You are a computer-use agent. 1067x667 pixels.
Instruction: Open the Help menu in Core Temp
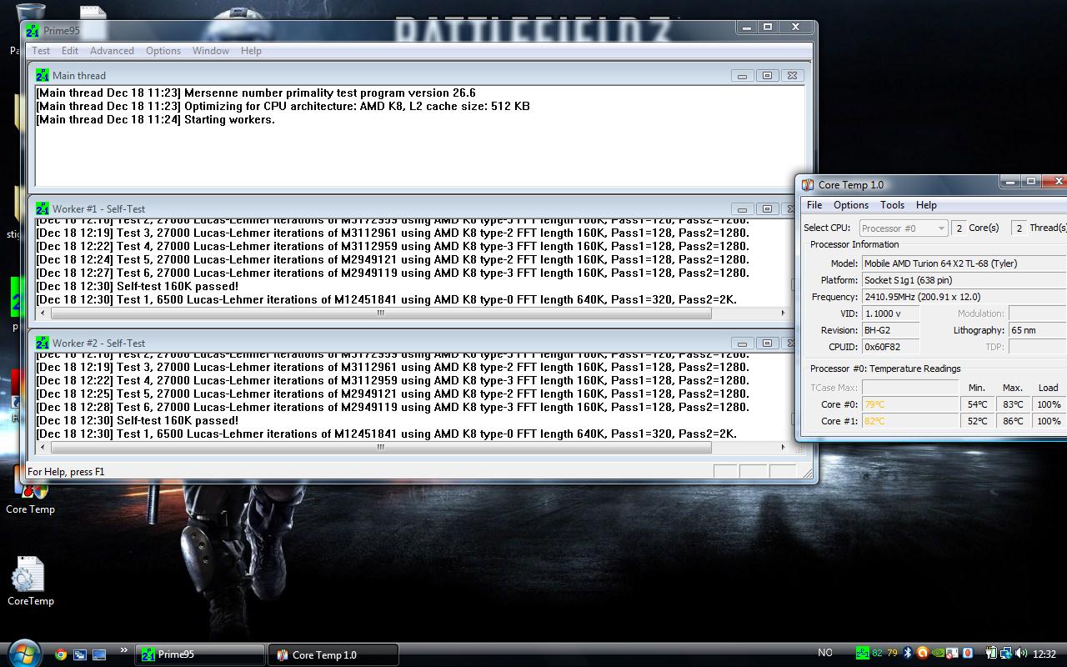coord(926,205)
